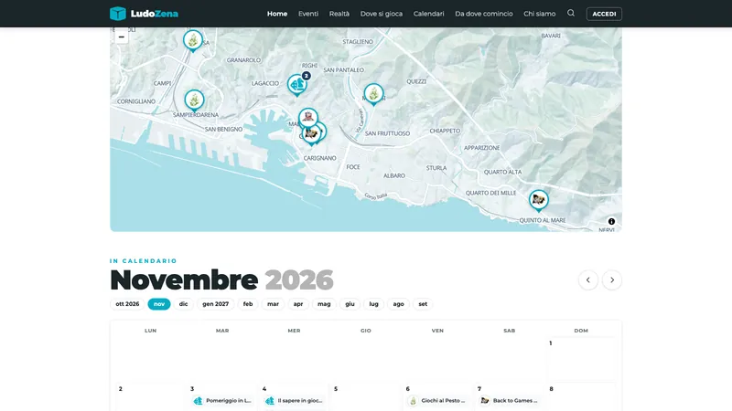Open the Eventi menu item
732x411 pixels.
308,14
